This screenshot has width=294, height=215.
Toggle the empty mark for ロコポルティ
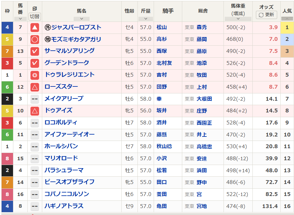(35, 123)
